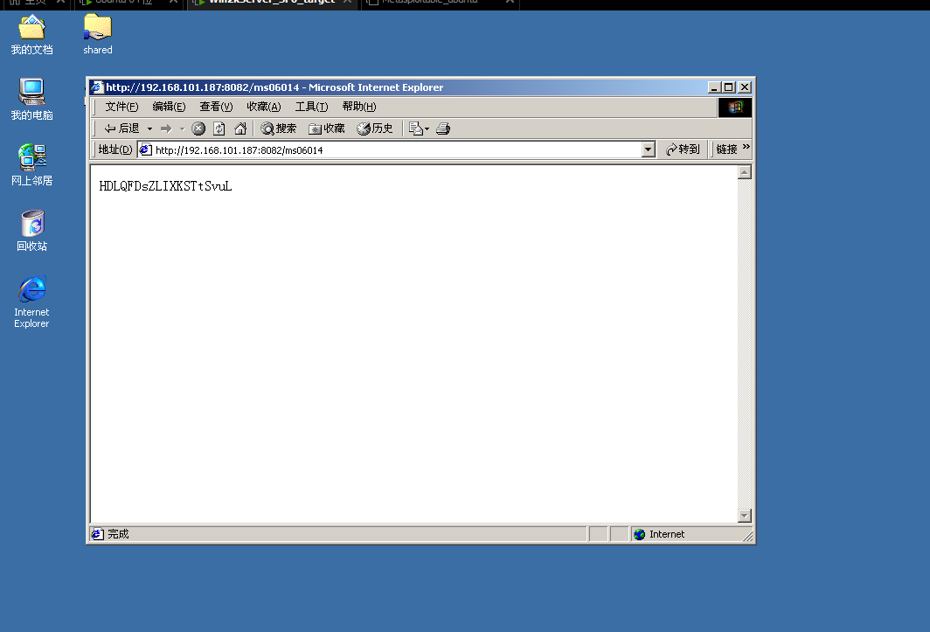Click the Forward arrow toolbar button

(166, 128)
